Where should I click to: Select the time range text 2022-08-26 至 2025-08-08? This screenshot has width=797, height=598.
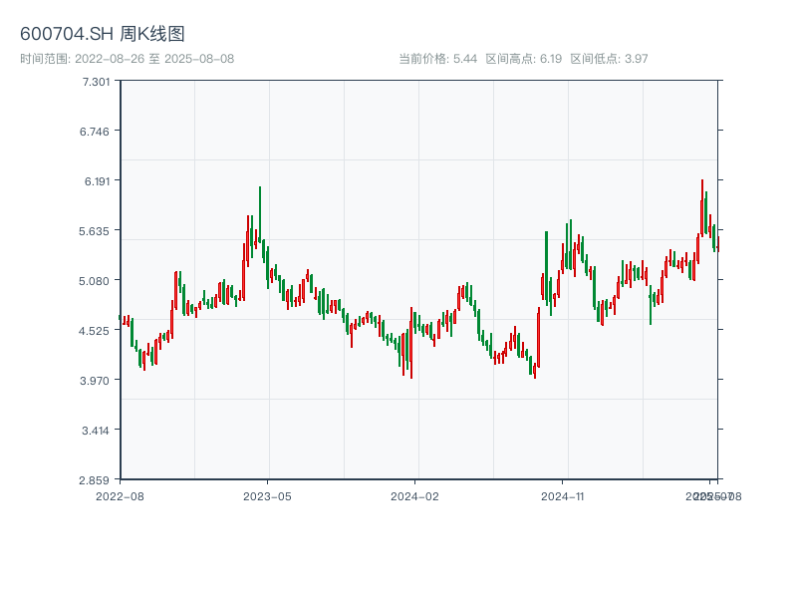click(154, 59)
